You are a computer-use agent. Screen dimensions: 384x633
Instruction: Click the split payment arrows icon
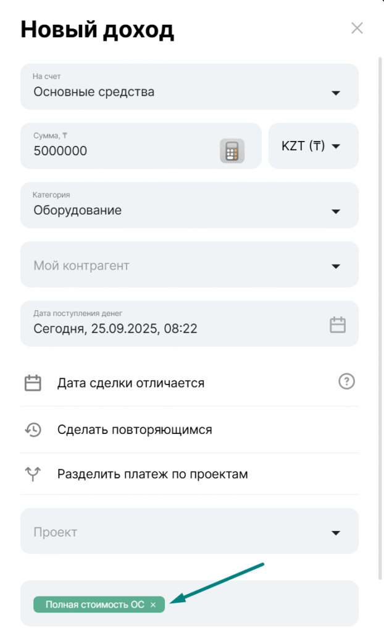click(33, 474)
